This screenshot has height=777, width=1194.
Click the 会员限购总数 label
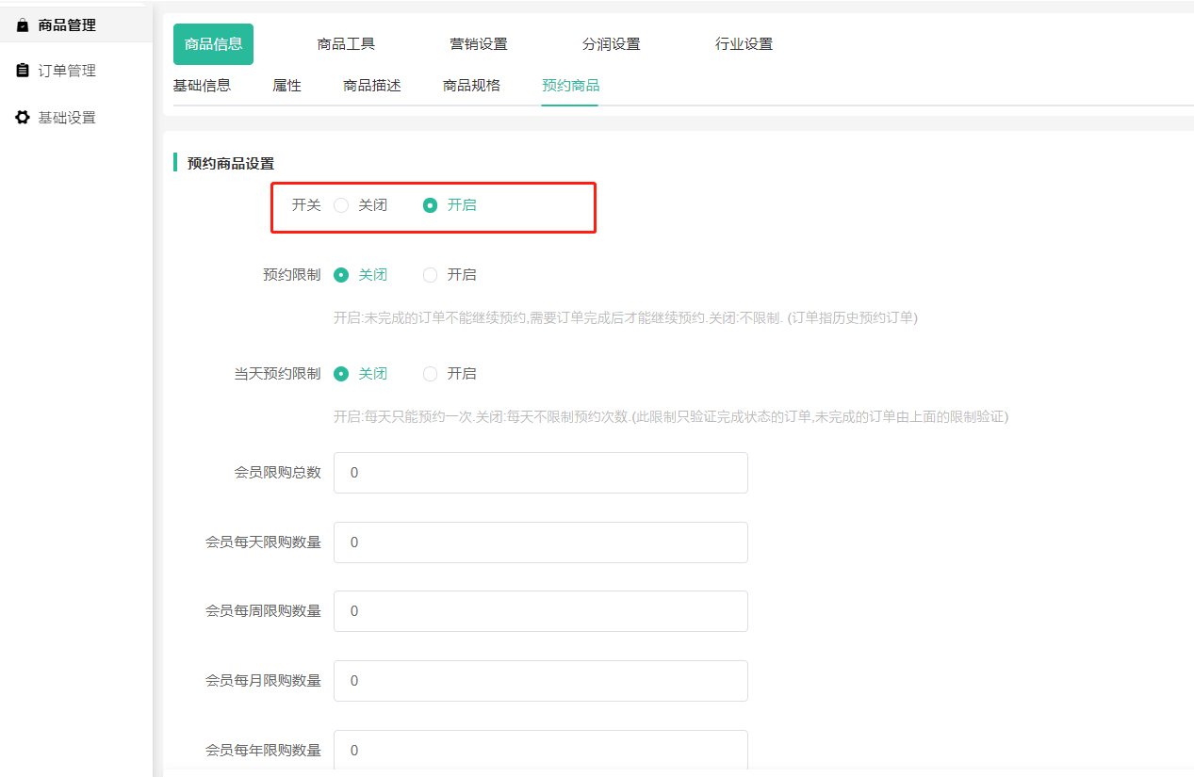[x=278, y=473]
